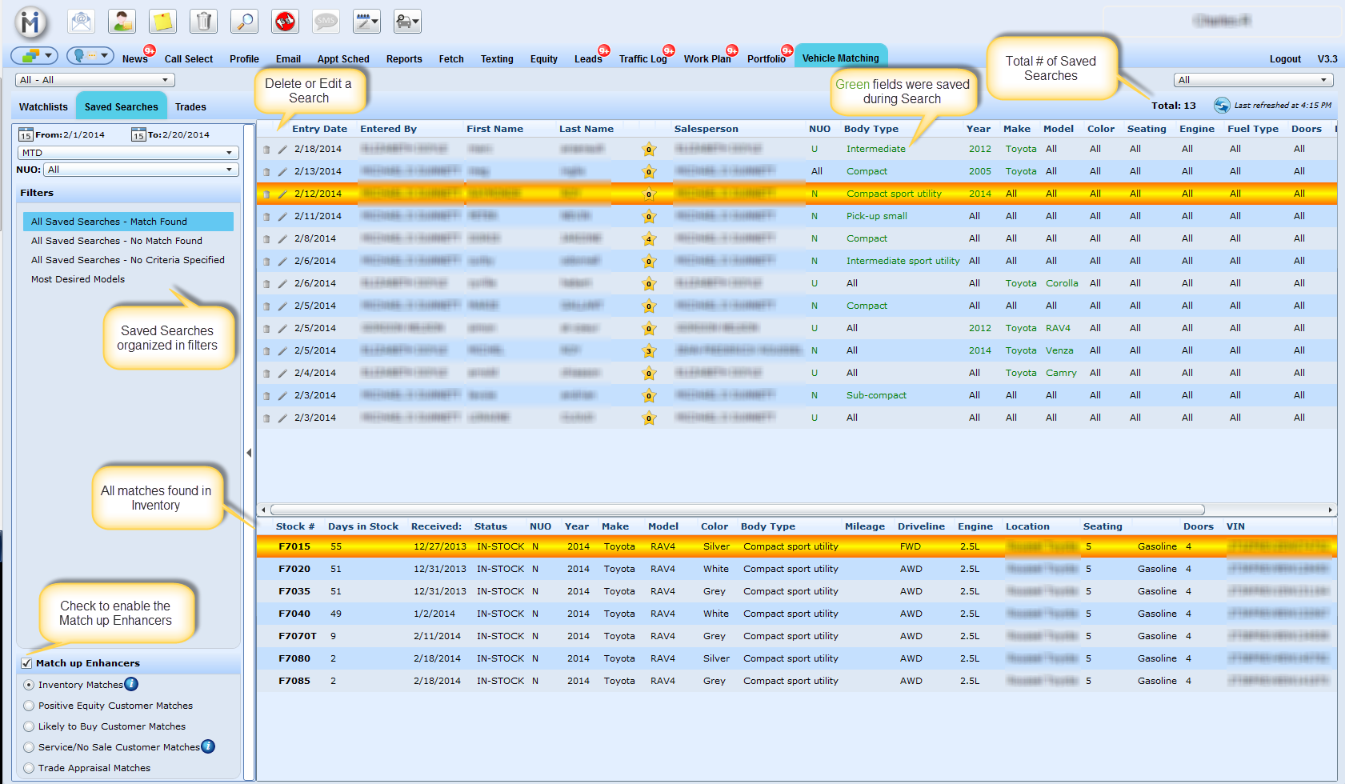
Task: Open the magnifying glass search tool
Action: [x=244, y=22]
